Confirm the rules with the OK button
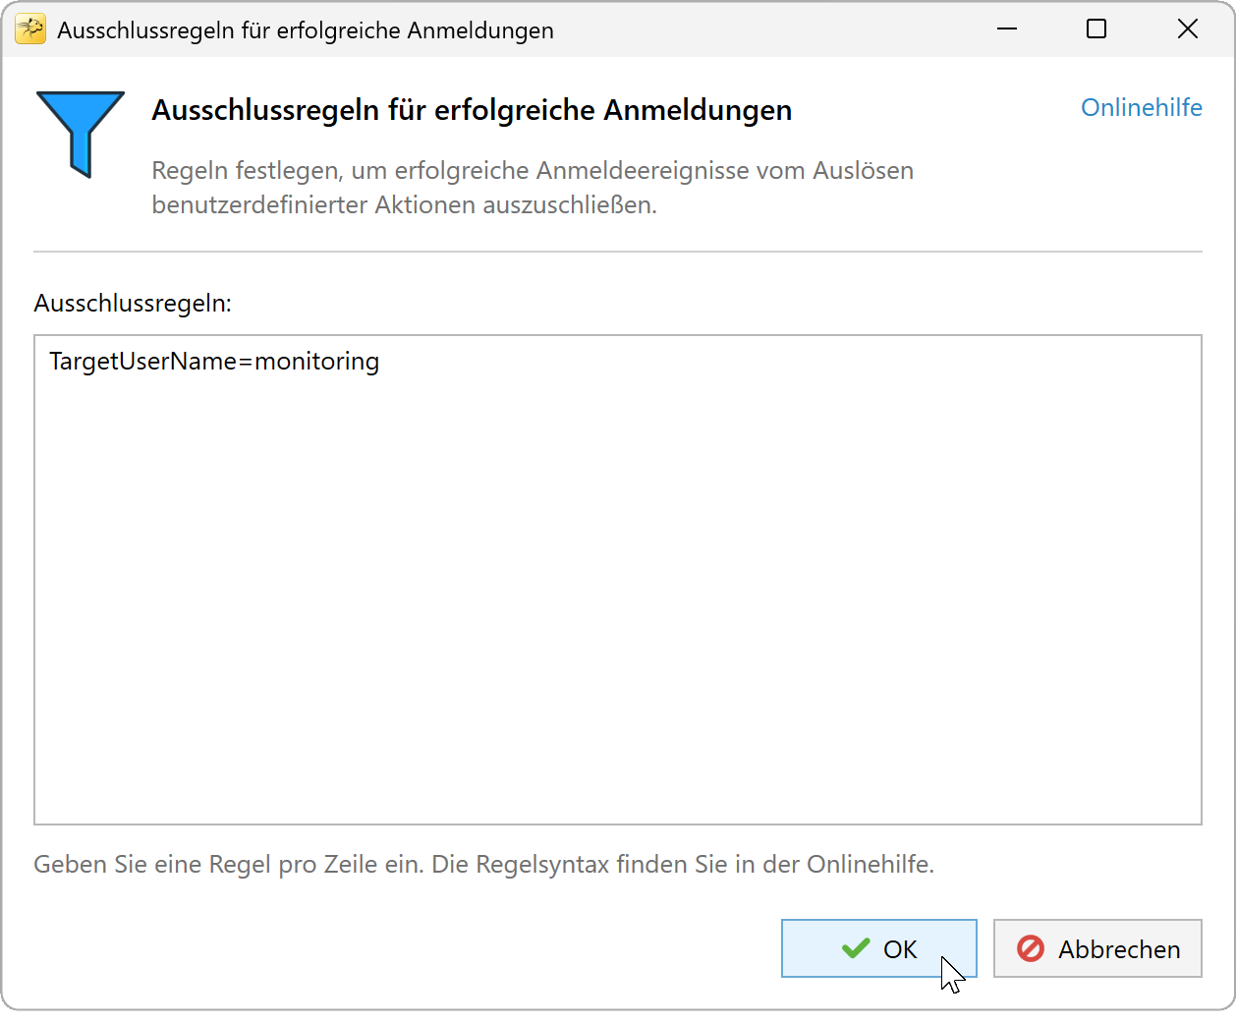1236x1024 pixels. (x=878, y=948)
